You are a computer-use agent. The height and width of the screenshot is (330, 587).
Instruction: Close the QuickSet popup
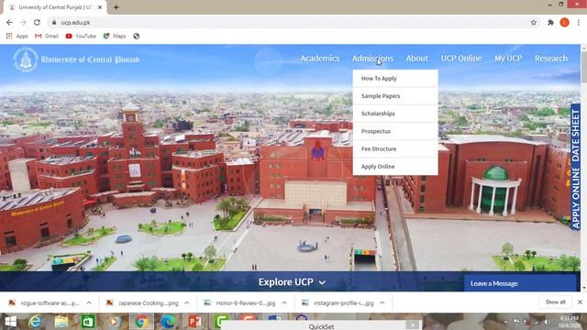click(413, 325)
